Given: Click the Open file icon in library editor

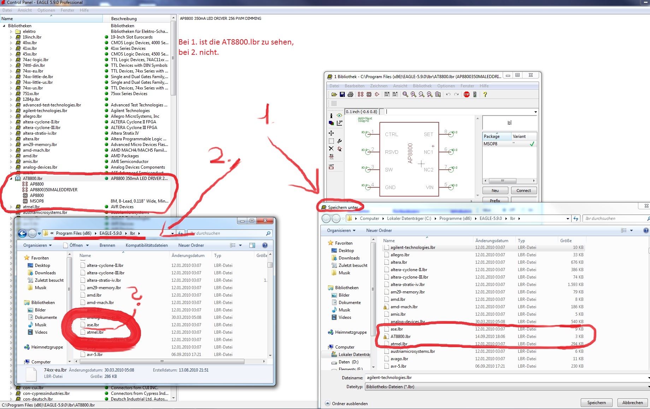Looking at the screenshot, I should click(x=334, y=94).
